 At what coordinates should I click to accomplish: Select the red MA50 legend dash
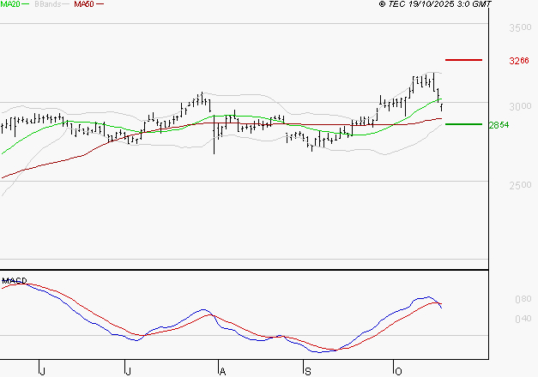[100, 5]
